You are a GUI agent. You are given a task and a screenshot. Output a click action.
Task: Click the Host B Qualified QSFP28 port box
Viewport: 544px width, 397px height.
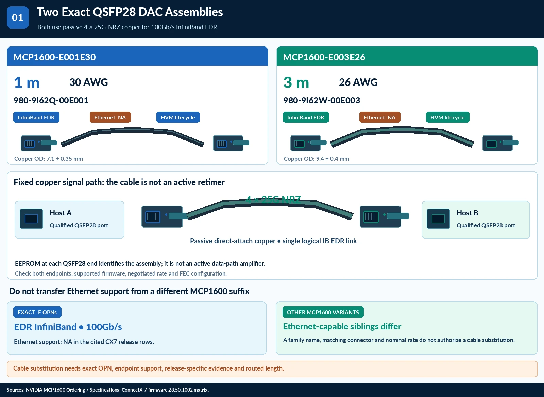coord(476,220)
